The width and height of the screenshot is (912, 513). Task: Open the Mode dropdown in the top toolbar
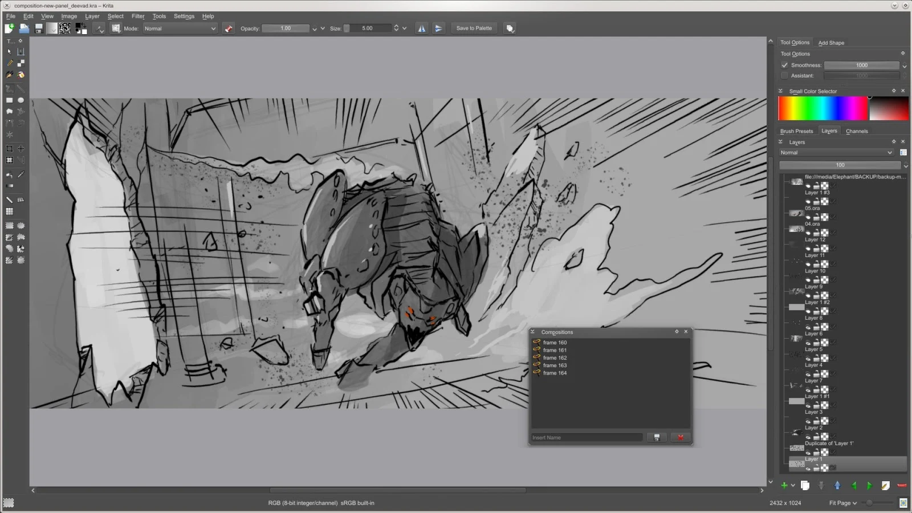[x=180, y=28]
